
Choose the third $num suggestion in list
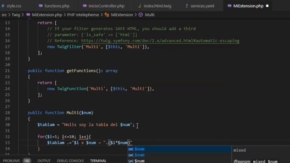[x=179, y=161]
